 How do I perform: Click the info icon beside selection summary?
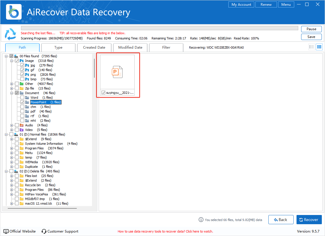(201, 220)
